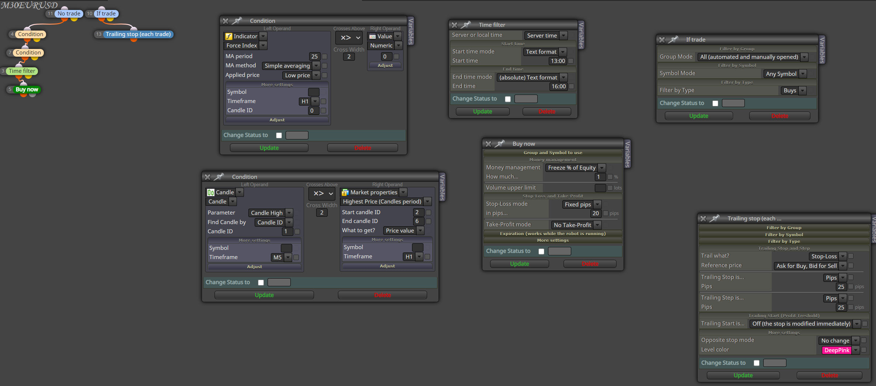Screen dimensions: 876x386
Task: Click the DeepPink level color swatch
Action: (x=837, y=350)
